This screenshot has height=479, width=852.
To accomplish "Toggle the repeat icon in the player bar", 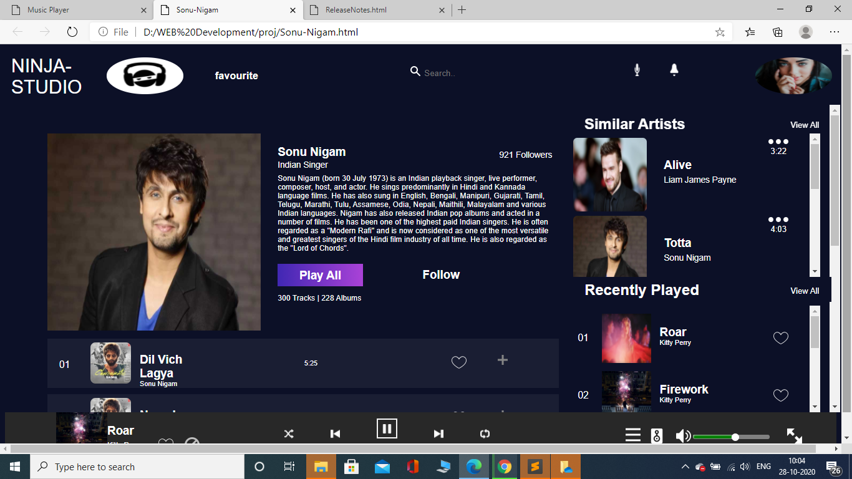I will [x=485, y=433].
